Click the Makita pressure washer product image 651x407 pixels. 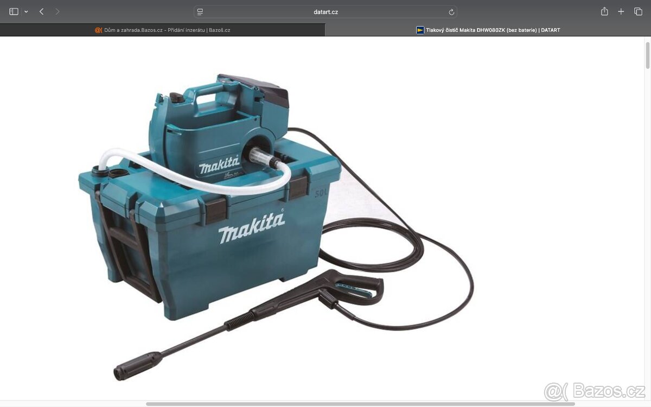click(277, 227)
